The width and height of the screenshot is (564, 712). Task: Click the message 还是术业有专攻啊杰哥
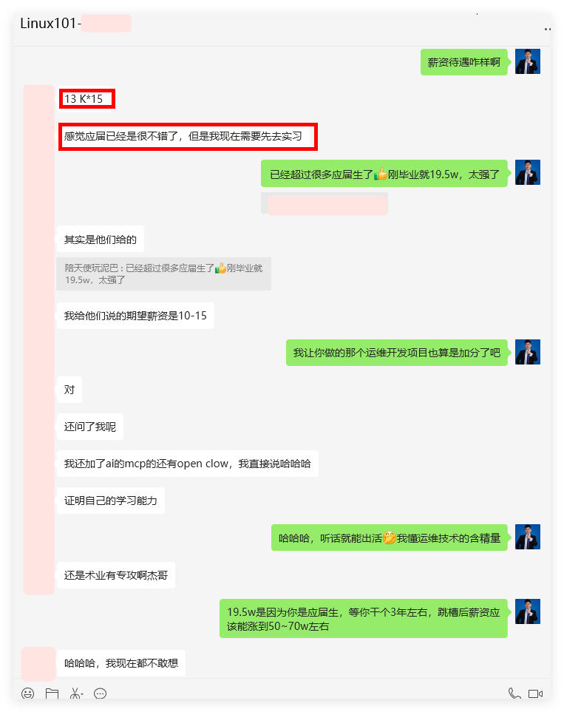pos(116,575)
